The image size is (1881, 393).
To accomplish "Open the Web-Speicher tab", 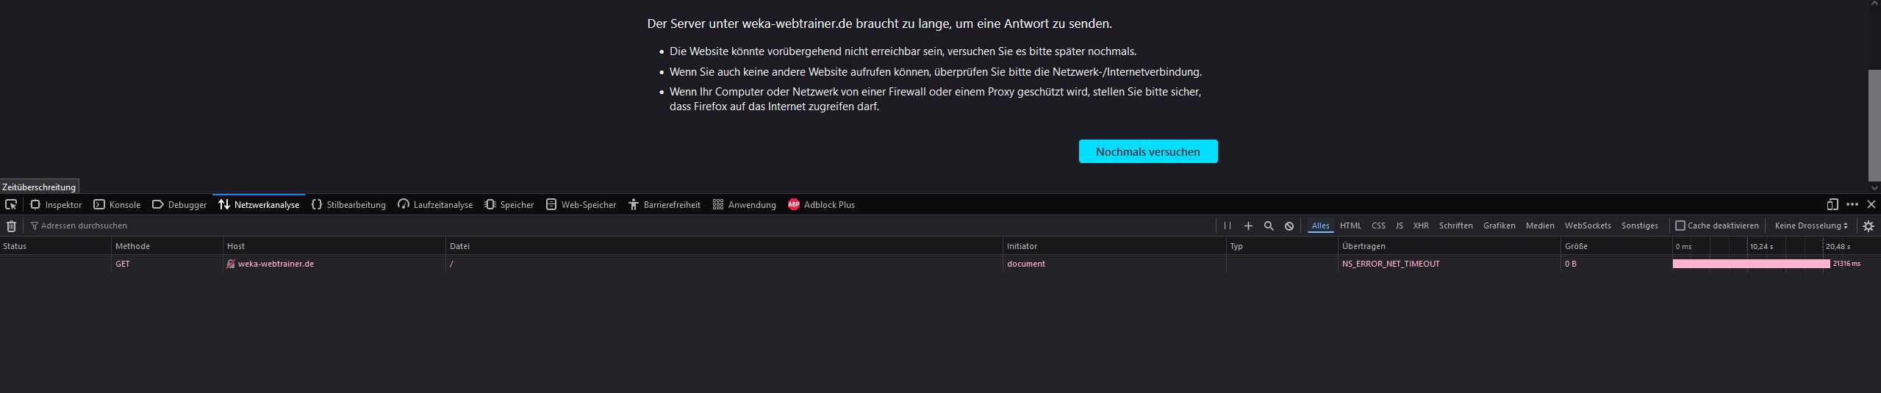I will (581, 205).
